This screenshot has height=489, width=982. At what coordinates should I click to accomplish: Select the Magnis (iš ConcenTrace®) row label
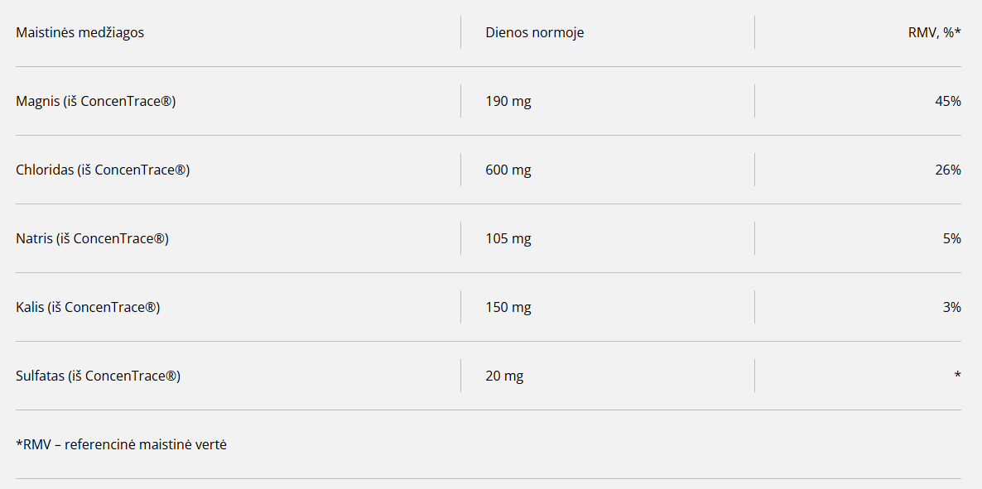[95, 102]
